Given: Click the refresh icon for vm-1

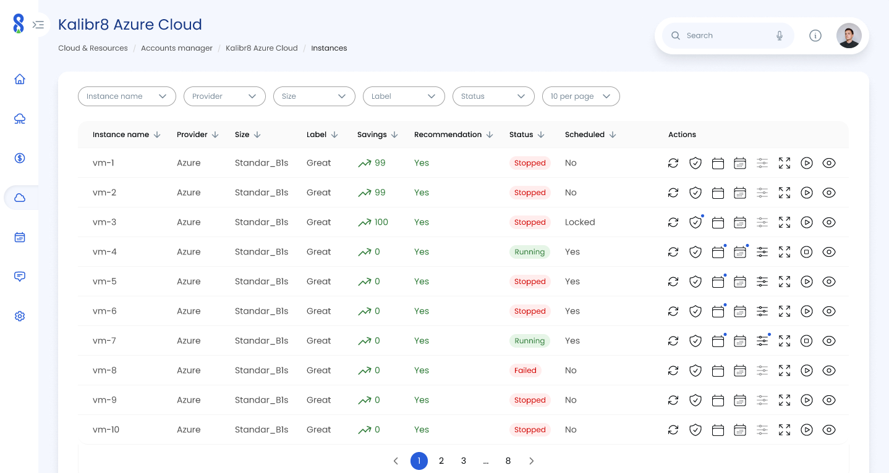Looking at the screenshot, I should 673,163.
